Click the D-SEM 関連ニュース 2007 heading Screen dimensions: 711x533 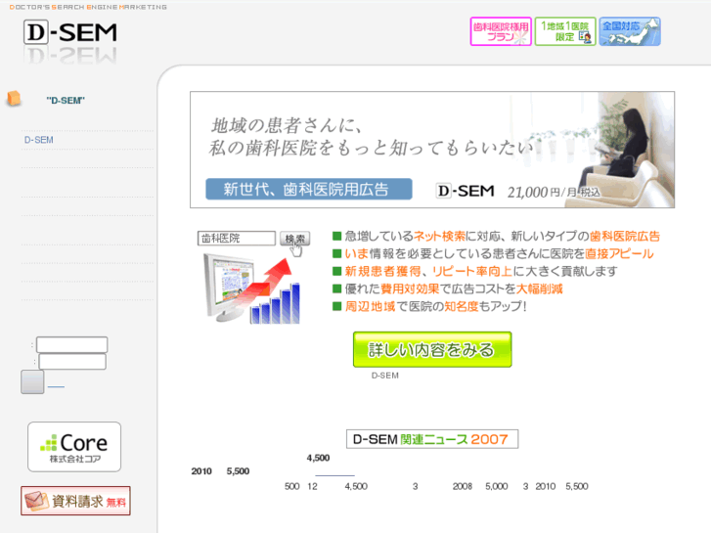point(432,439)
